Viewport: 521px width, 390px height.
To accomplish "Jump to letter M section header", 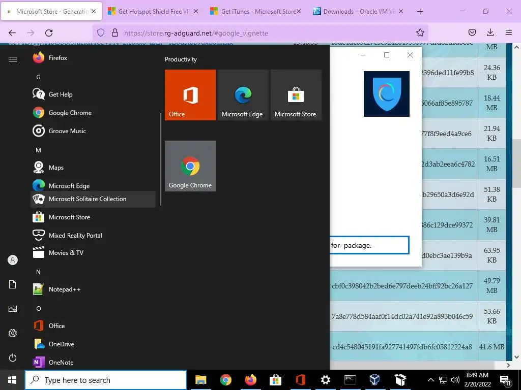I will (x=39, y=150).
